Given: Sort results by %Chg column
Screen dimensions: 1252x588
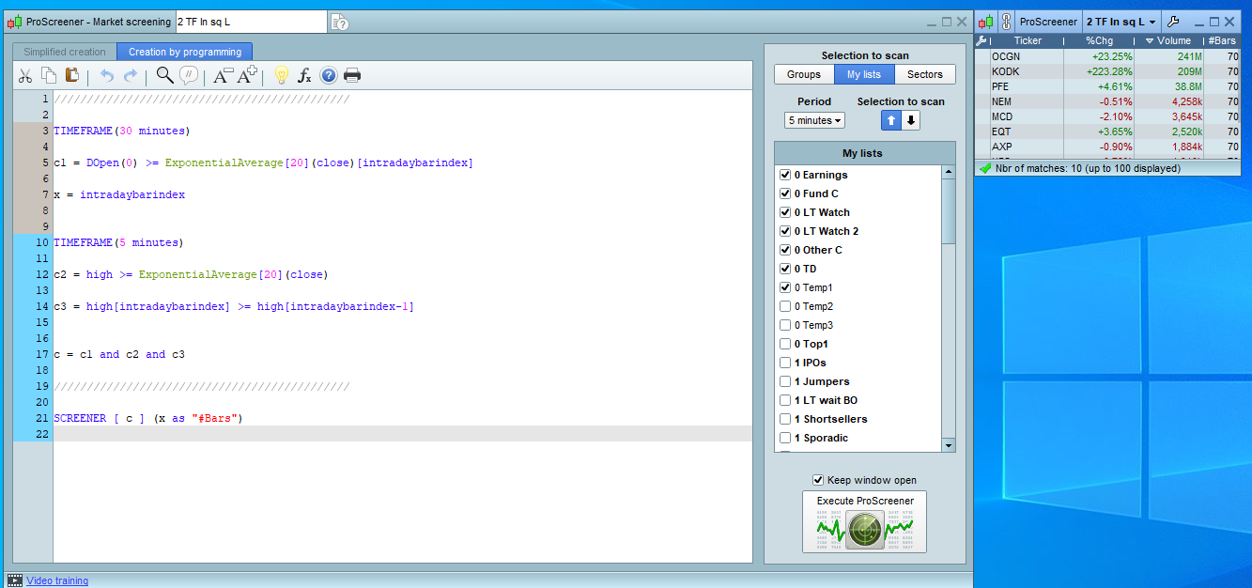Looking at the screenshot, I should click(1098, 41).
